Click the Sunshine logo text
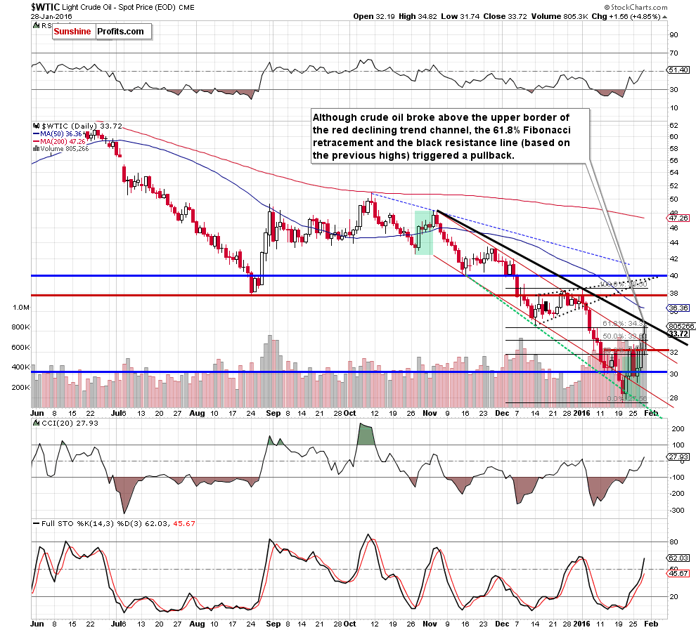Viewport: 696px width, 630px height. tap(72, 32)
